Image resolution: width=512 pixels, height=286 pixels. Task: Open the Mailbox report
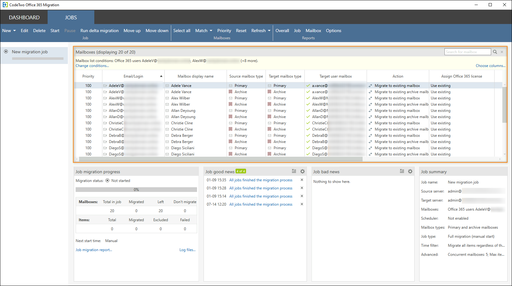[313, 31]
